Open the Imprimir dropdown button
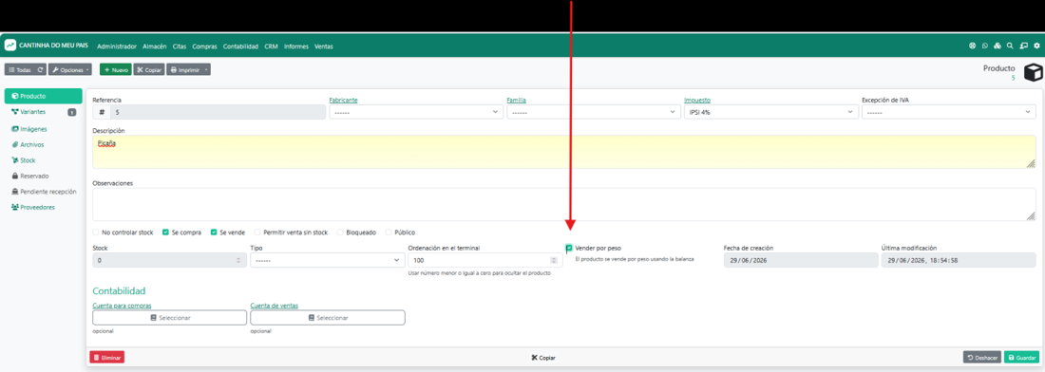This screenshot has height=372, width=1045. [x=189, y=69]
